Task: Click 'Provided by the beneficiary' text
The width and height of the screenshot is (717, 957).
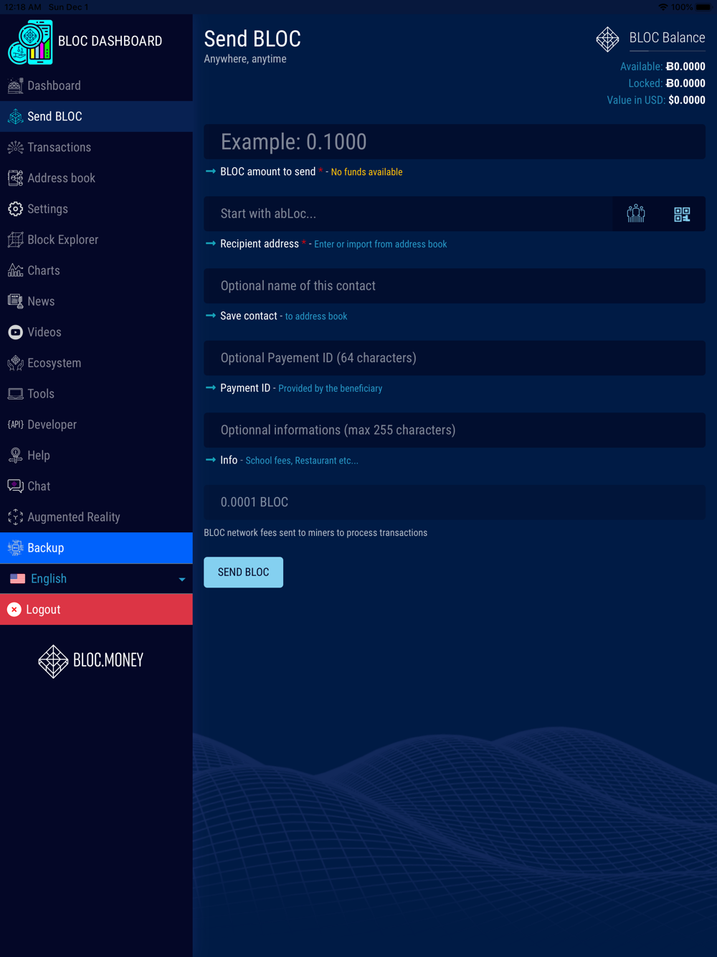Action: [330, 389]
